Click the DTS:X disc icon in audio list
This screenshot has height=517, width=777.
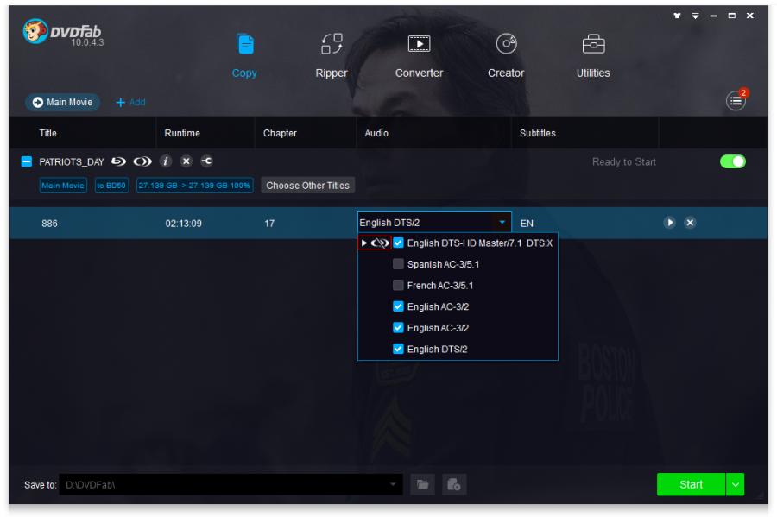coord(381,243)
